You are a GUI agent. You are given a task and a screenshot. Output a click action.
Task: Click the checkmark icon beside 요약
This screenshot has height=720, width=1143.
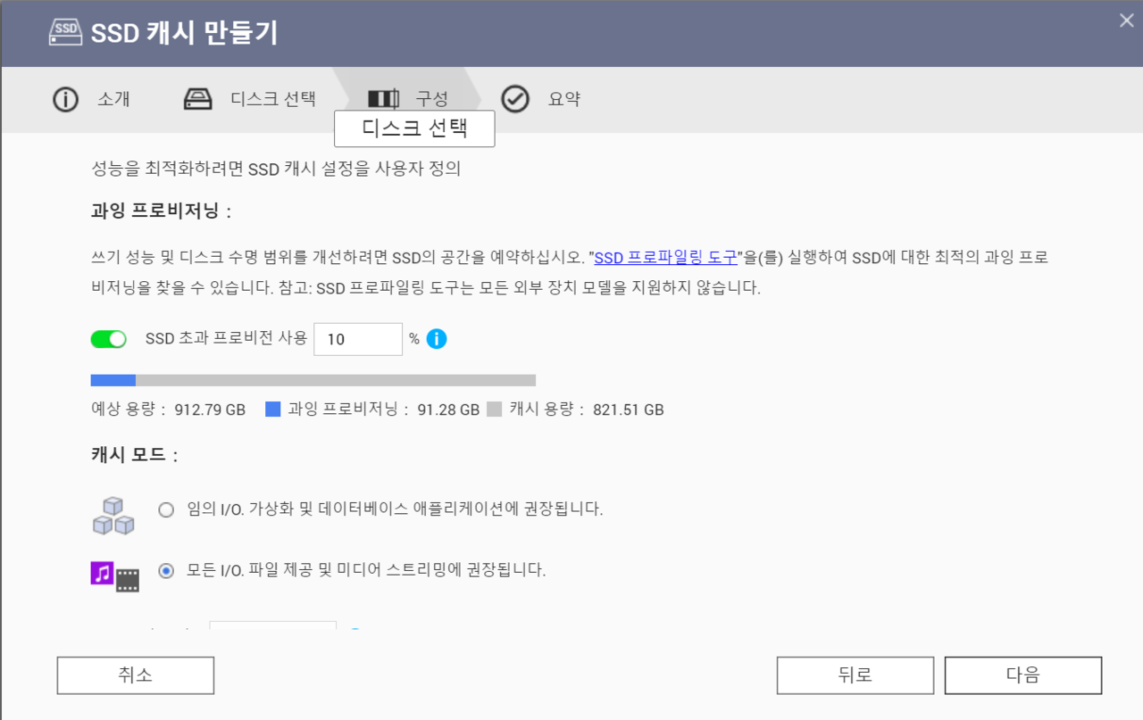point(515,99)
